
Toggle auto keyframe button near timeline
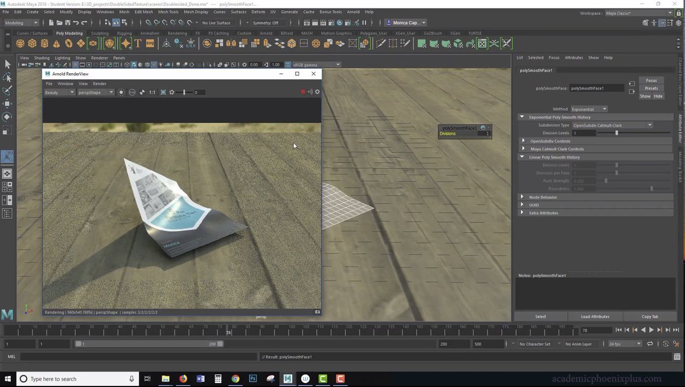coord(666,344)
